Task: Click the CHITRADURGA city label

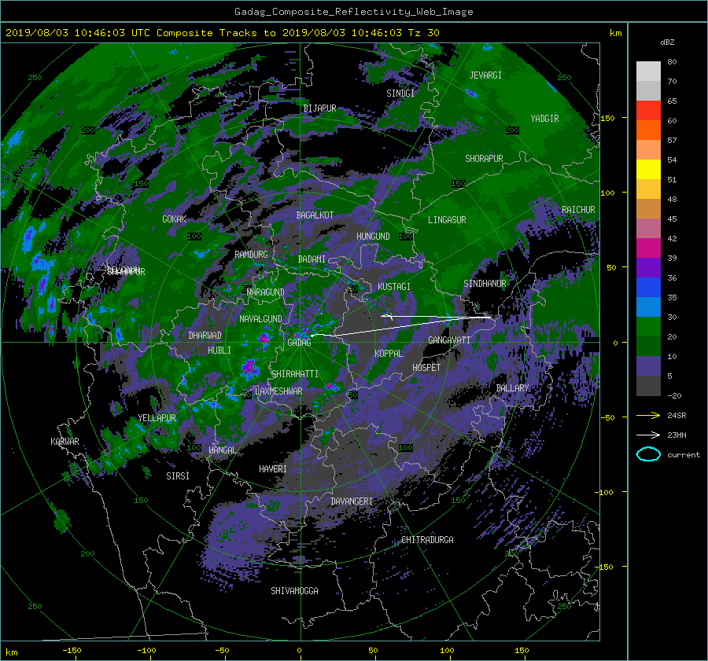Action: click(x=428, y=540)
